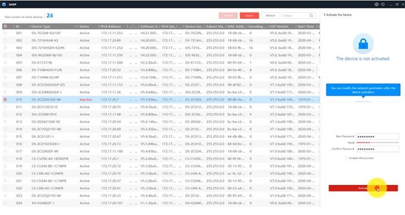Screen dimensions: 405x215
Task: Select the device row DS-7216HUHI-K2
Action: (161, 40)
